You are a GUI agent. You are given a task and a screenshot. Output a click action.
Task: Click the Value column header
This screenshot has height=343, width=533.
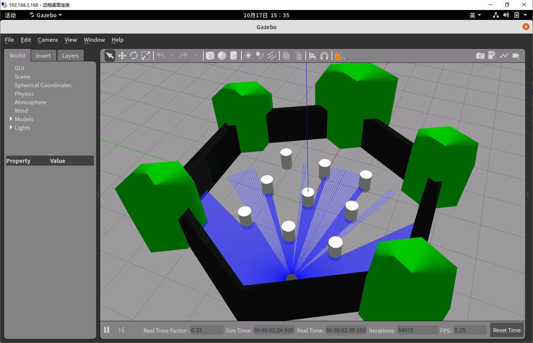click(x=58, y=161)
